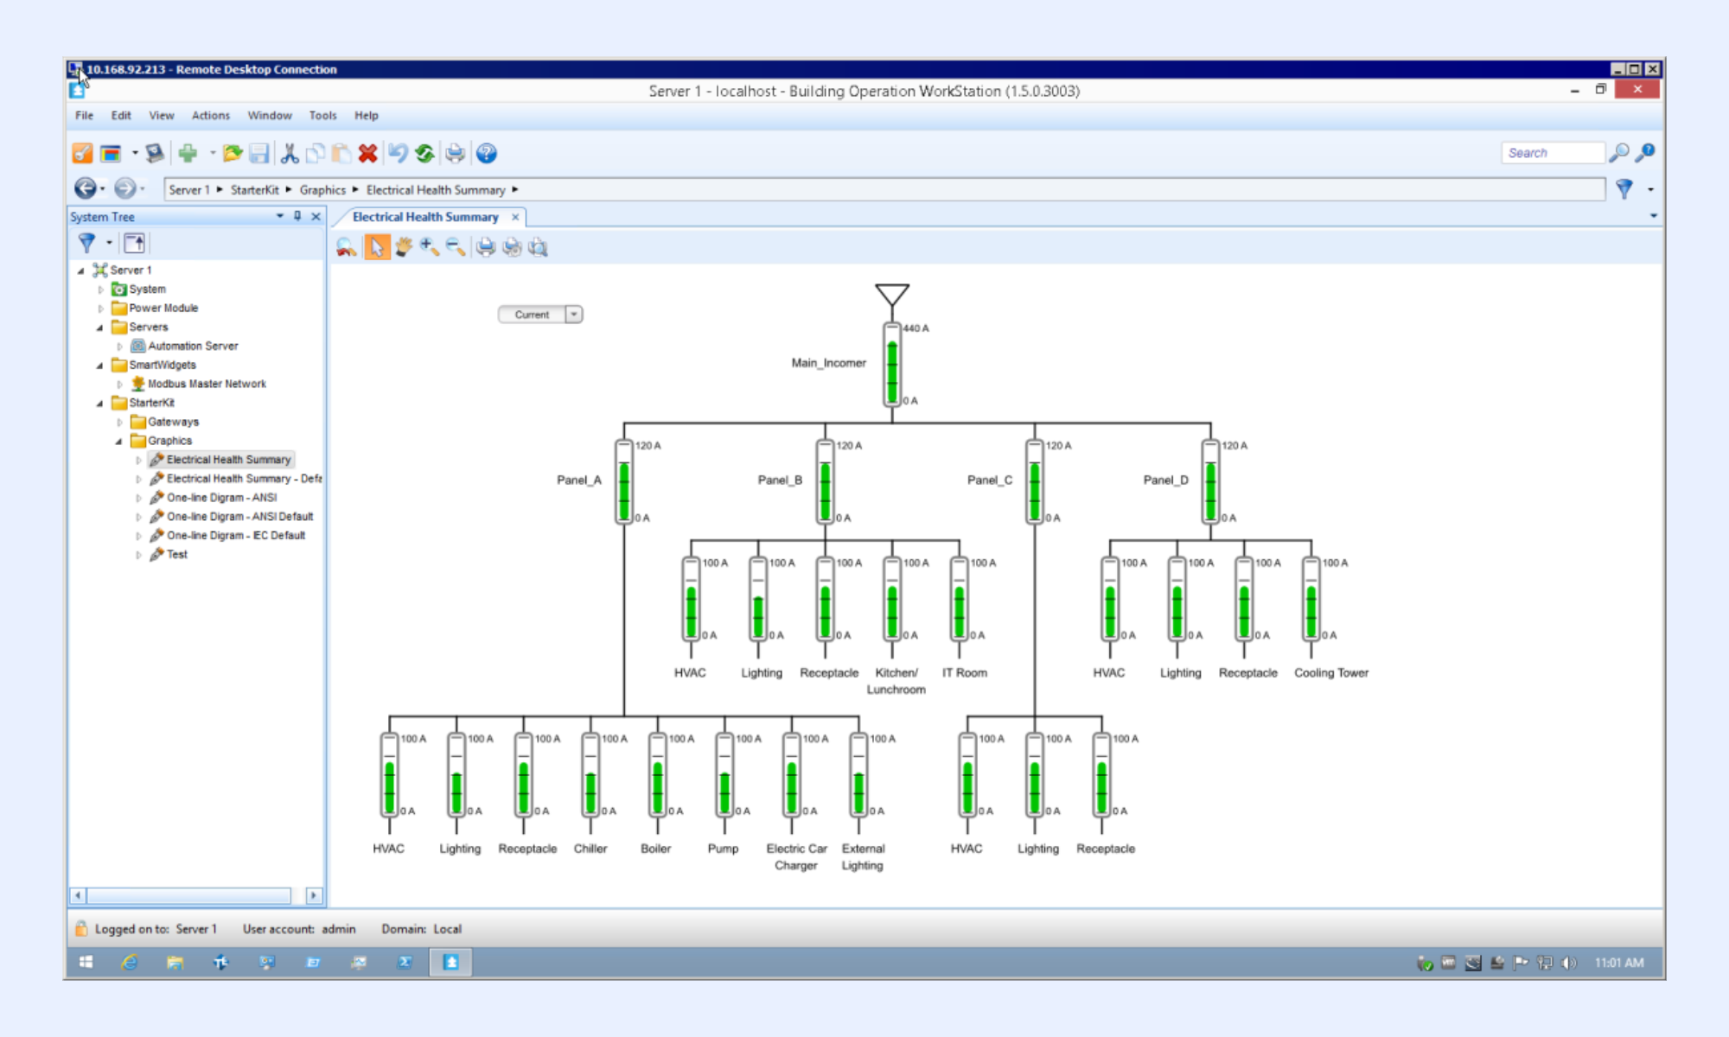This screenshot has width=1729, height=1037.
Task: Click Server 1 in the breadcrumb path
Action: (188, 189)
